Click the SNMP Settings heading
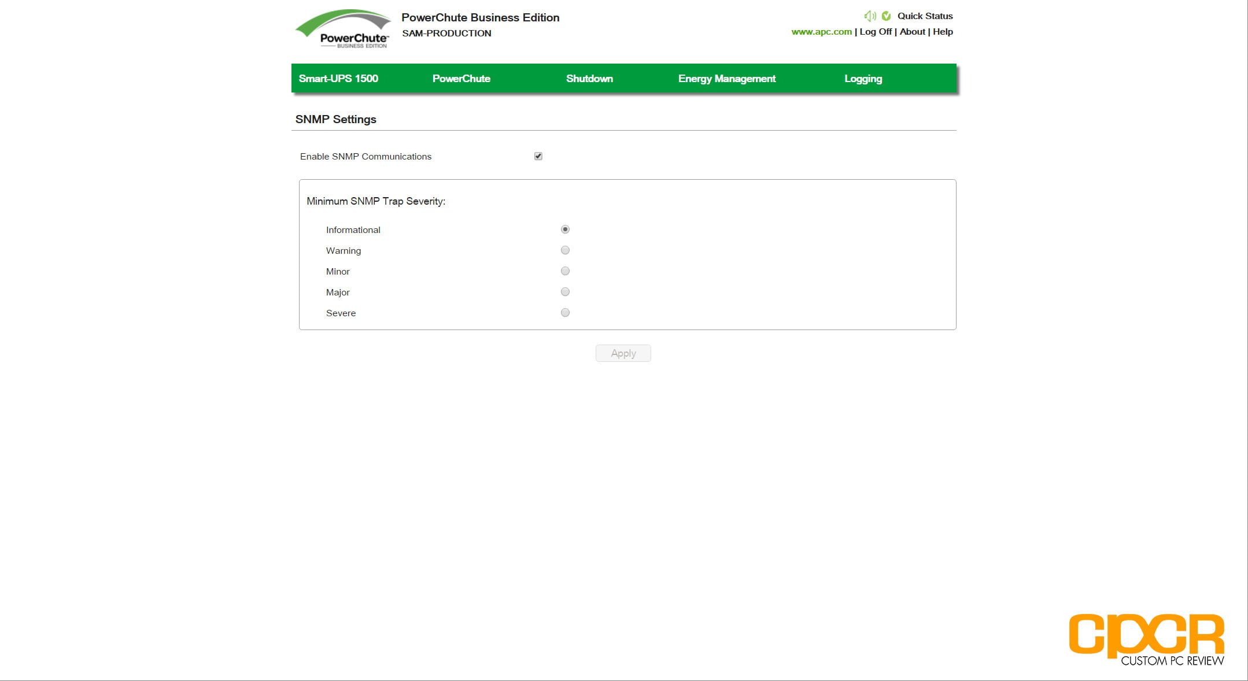 [x=335, y=119]
